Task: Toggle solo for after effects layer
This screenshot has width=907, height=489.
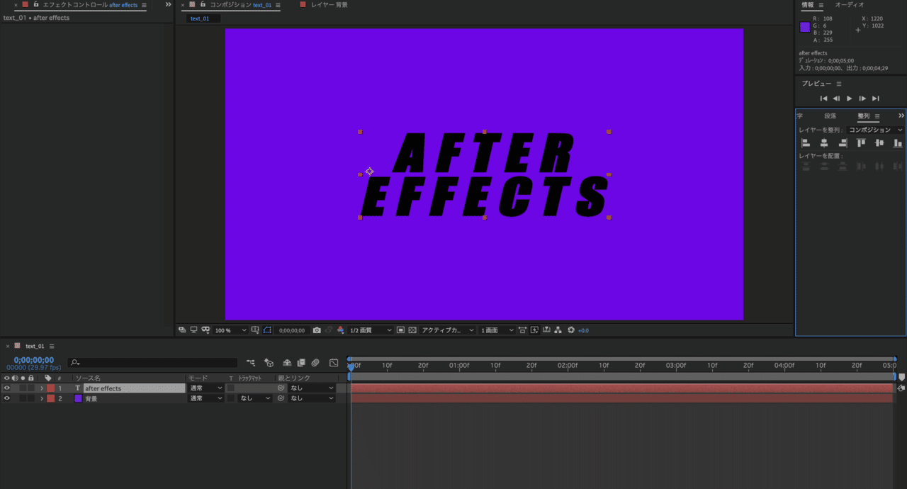Action: click(23, 388)
